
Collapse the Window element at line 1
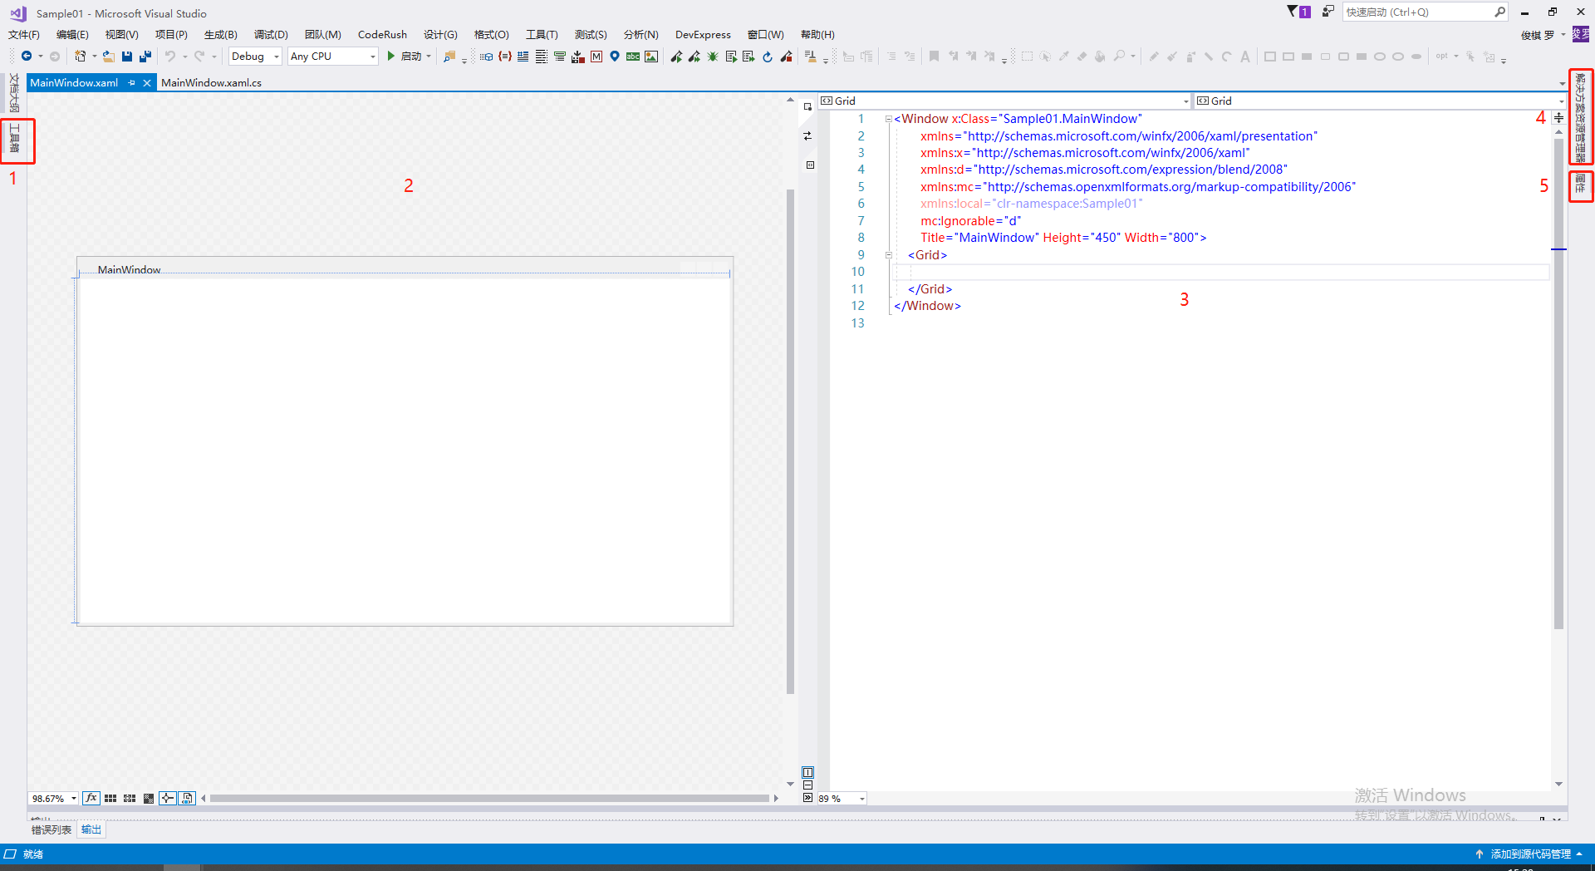click(888, 119)
